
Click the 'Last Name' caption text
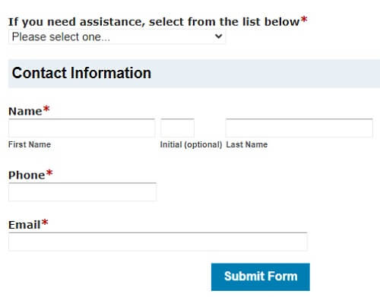247,144
